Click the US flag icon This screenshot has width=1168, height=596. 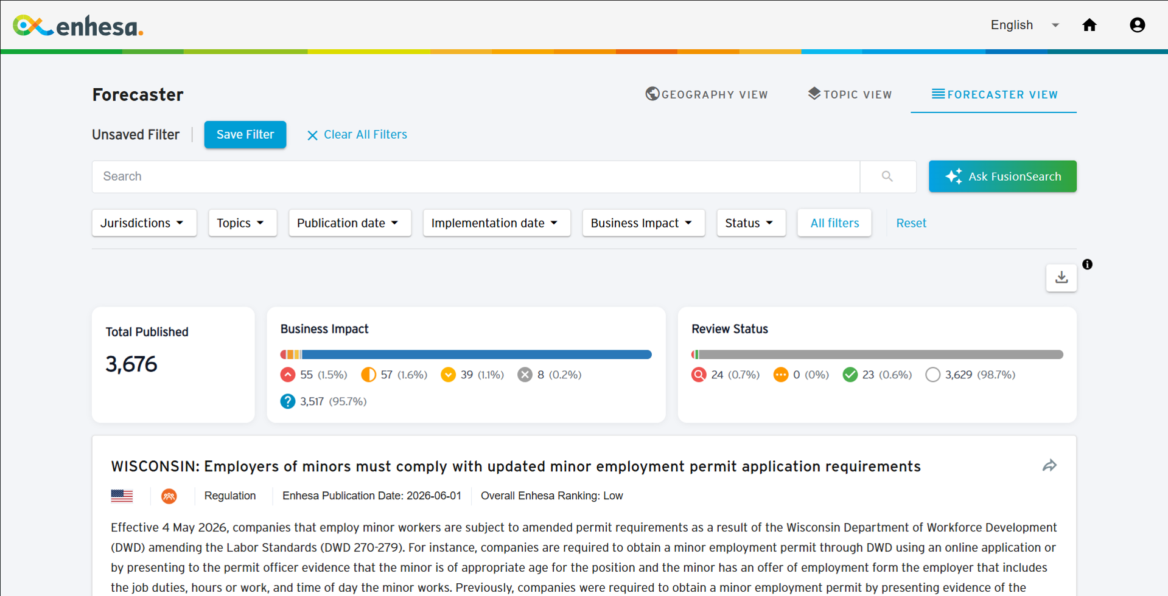tap(122, 496)
